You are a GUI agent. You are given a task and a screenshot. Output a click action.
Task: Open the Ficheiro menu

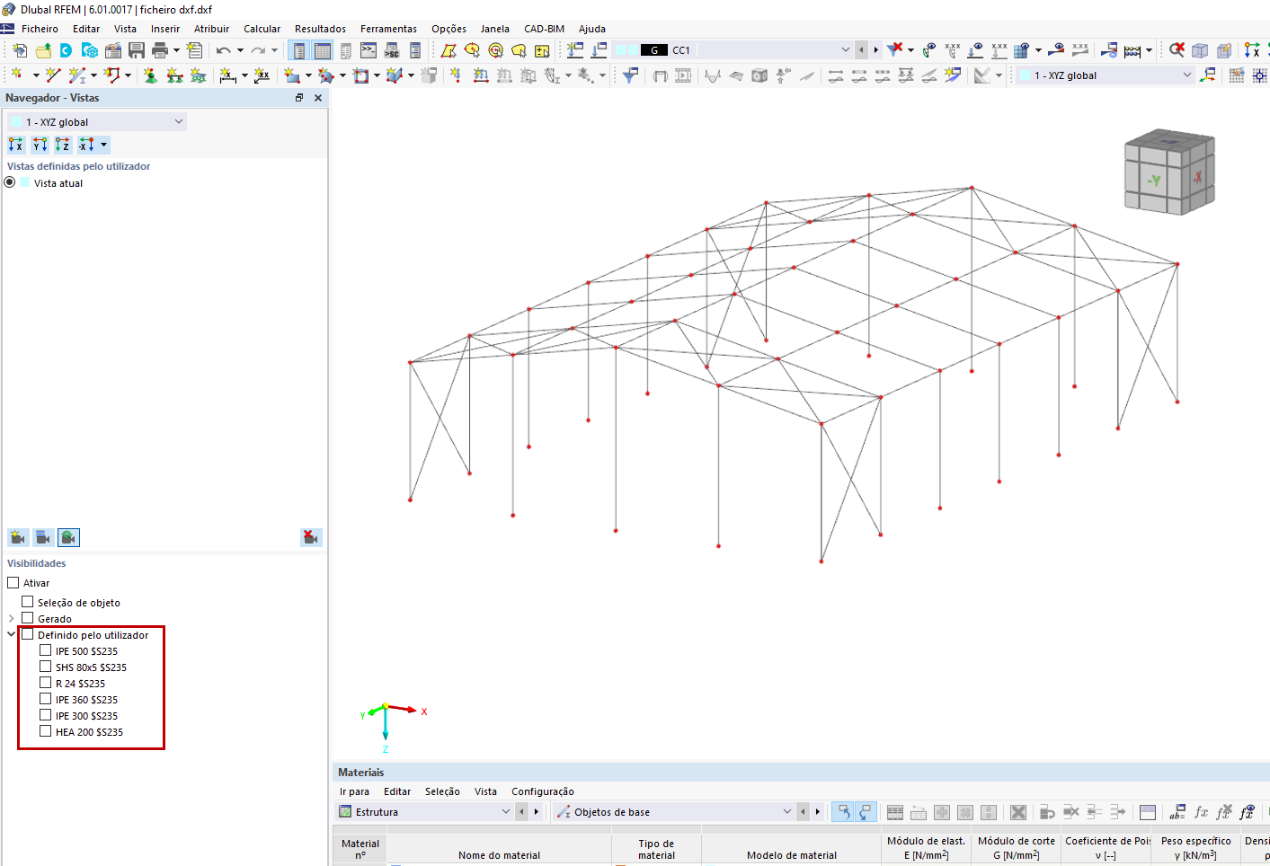tap(40, 29)
